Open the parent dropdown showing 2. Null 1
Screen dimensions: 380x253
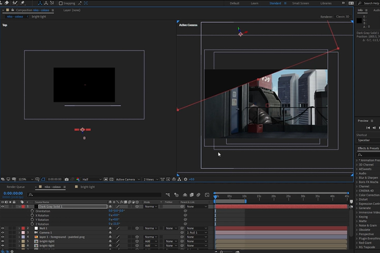(x=197, y=232)
